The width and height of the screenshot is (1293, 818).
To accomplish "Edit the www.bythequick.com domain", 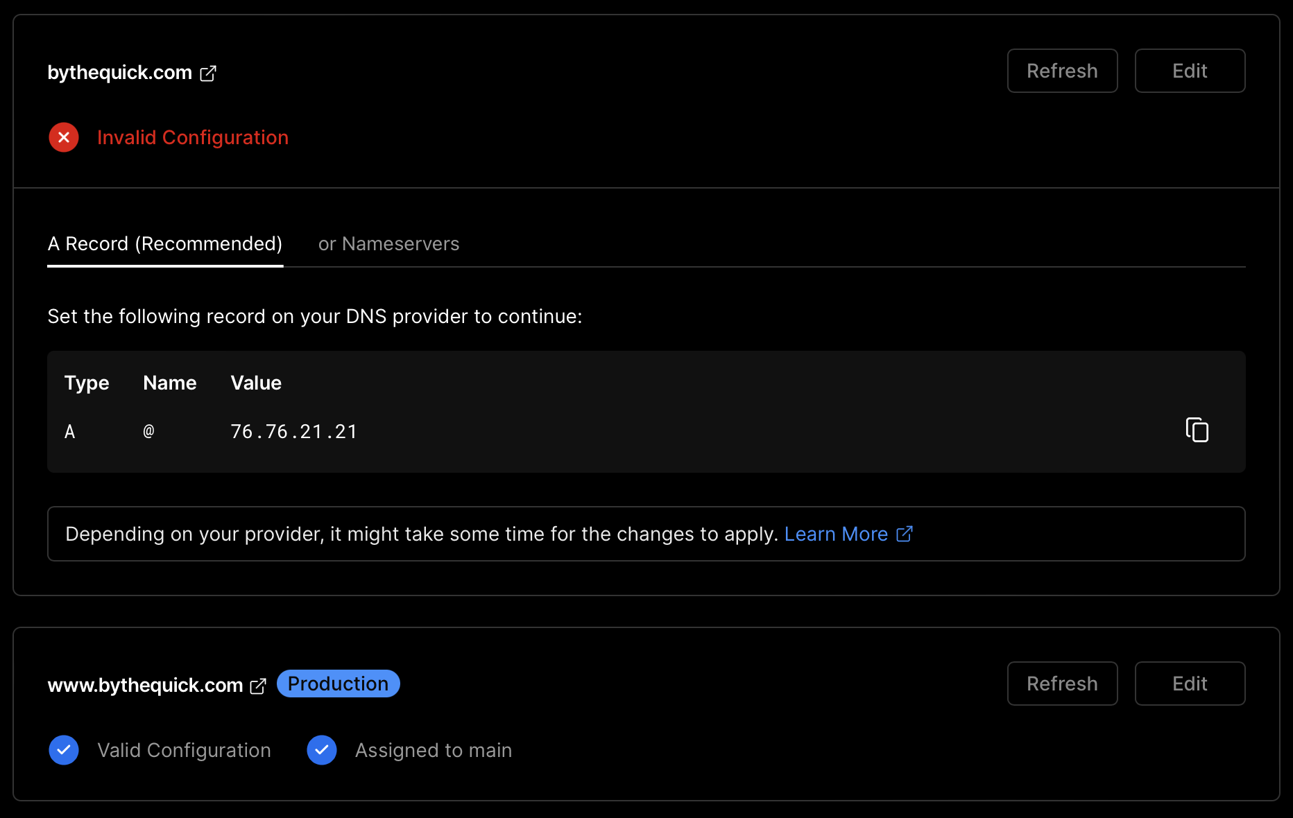I will tap(1190, 684).
